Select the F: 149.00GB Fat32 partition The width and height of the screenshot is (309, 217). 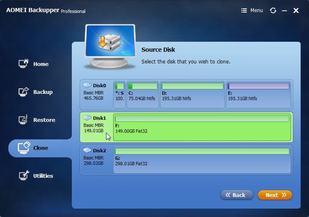[x=202, y=127]
